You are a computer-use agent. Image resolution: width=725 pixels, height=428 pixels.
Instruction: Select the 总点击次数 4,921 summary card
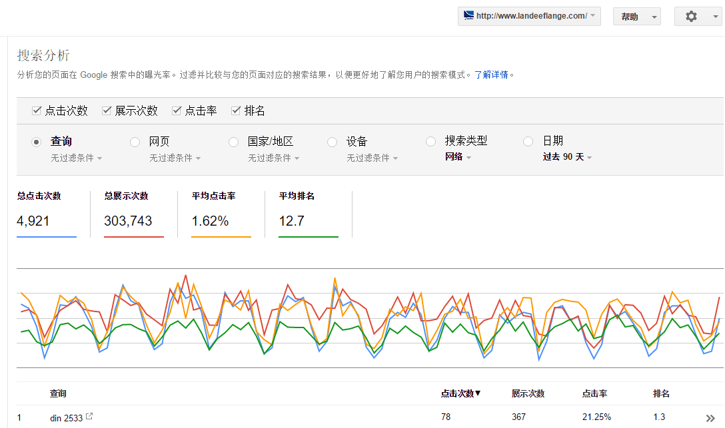click(47, 214)
